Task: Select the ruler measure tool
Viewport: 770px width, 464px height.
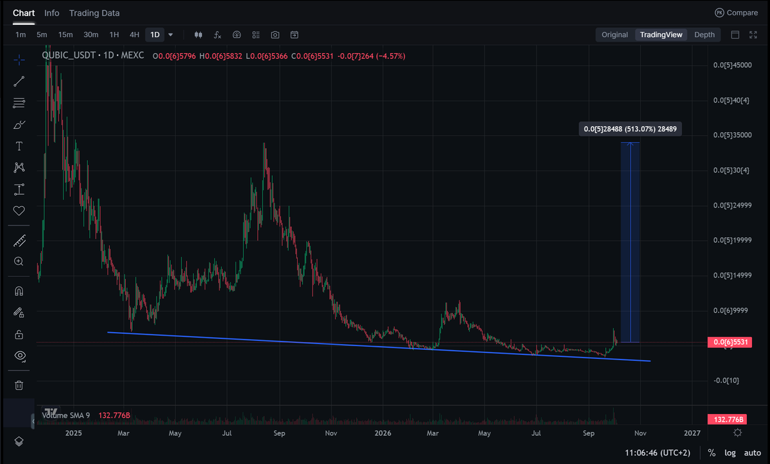Action: 19,240
